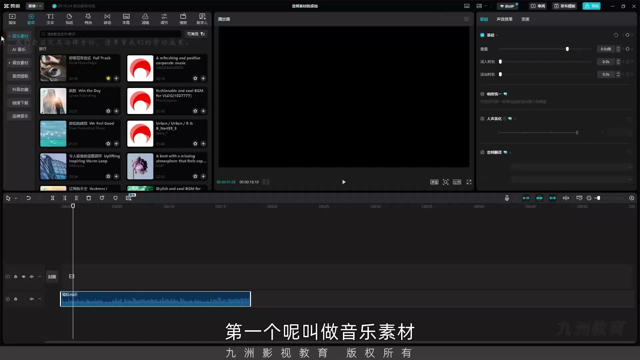Click the 导出 export button

click(592, 6)
